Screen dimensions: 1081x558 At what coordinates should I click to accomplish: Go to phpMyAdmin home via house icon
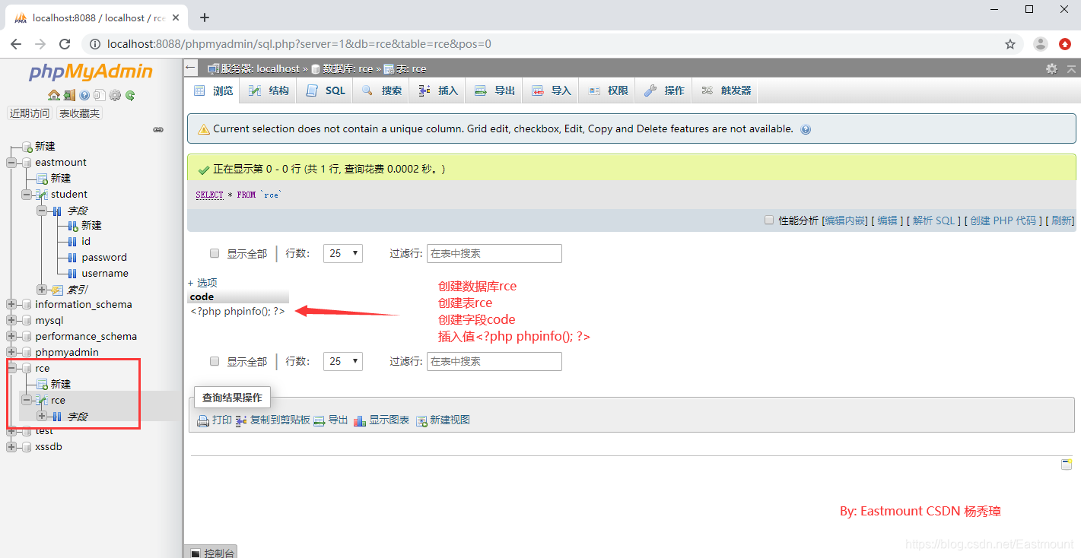pos(53,96)
